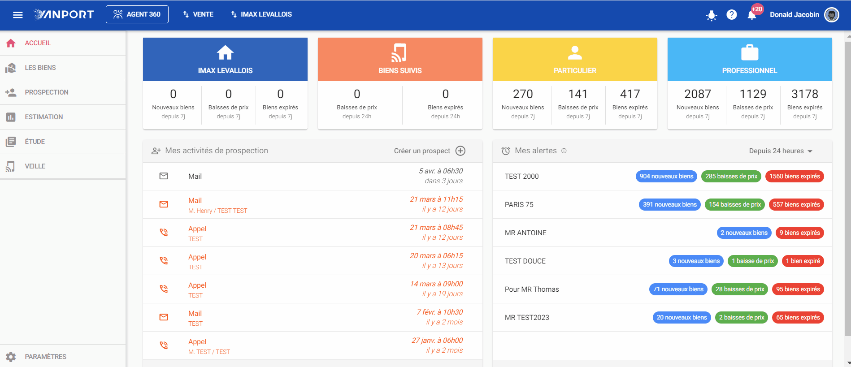This screenshot has height=367, width=851.
Task: Toggle light/dark mode brightness icon
Action: click(x=711, y=16)
